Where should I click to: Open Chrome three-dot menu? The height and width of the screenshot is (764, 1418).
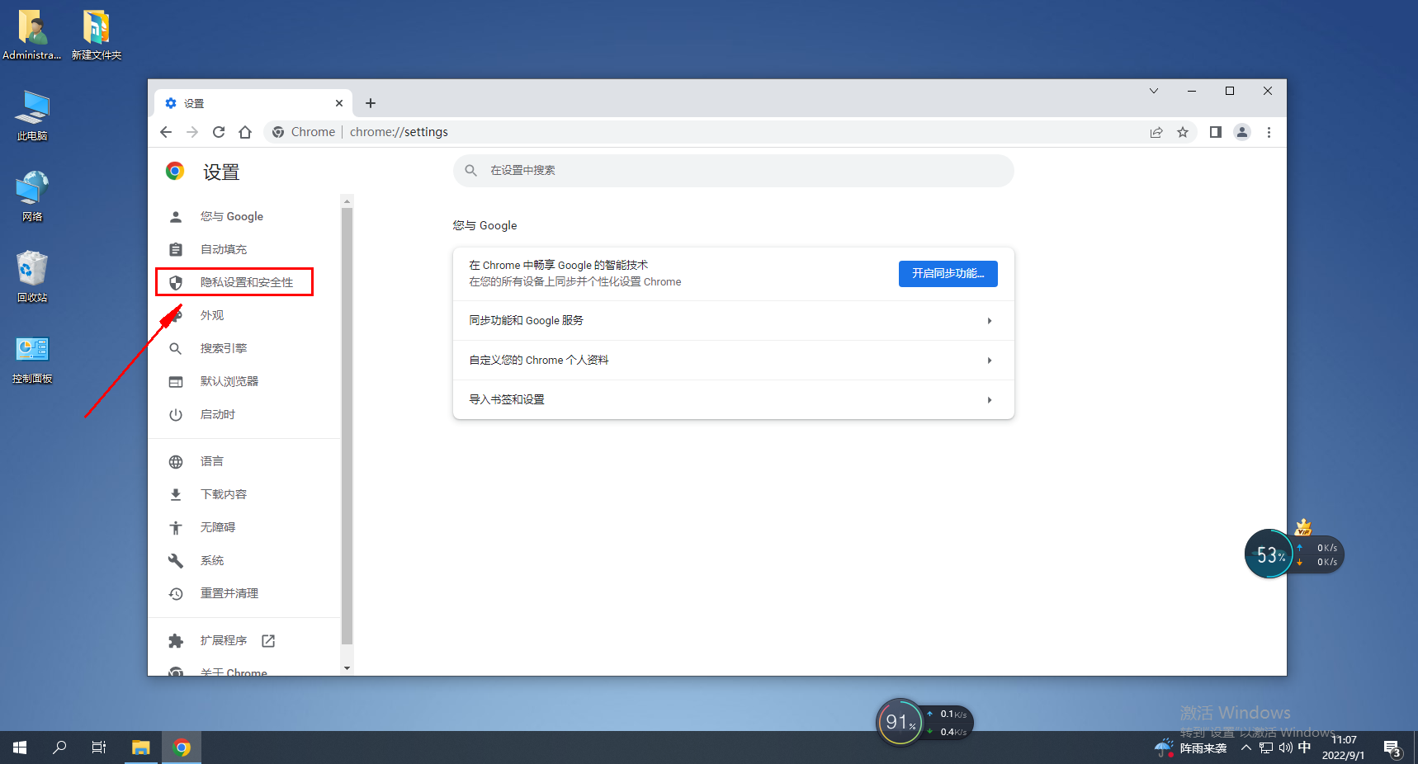(x=1269, y=132)
